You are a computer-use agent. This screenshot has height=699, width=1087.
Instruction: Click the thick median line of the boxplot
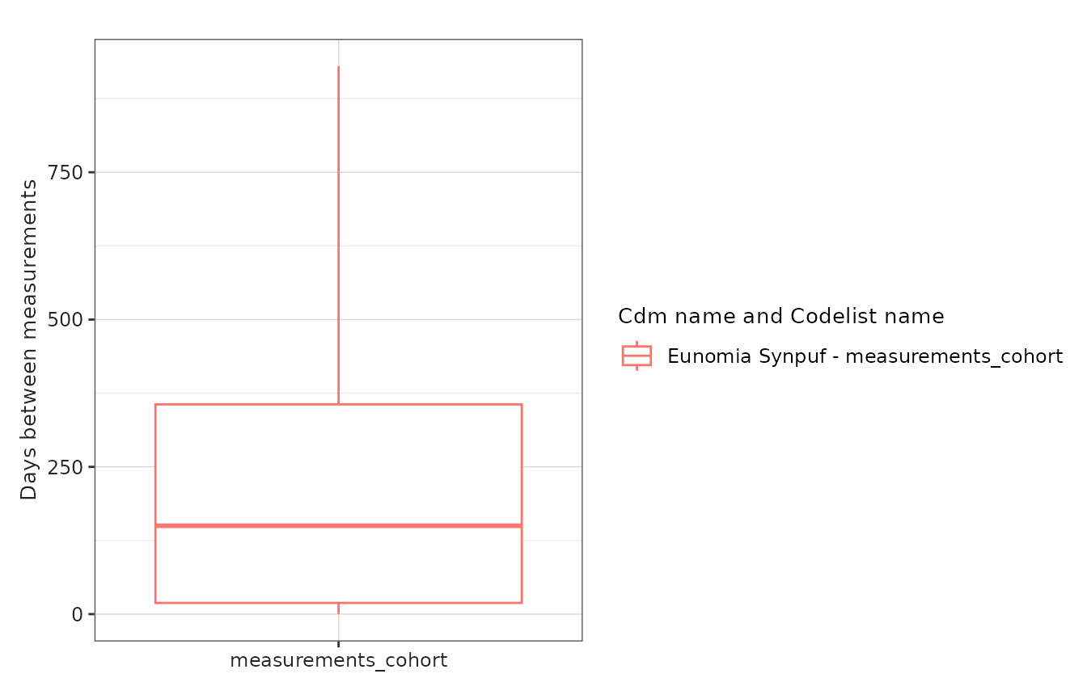click(x=338, y=526)
